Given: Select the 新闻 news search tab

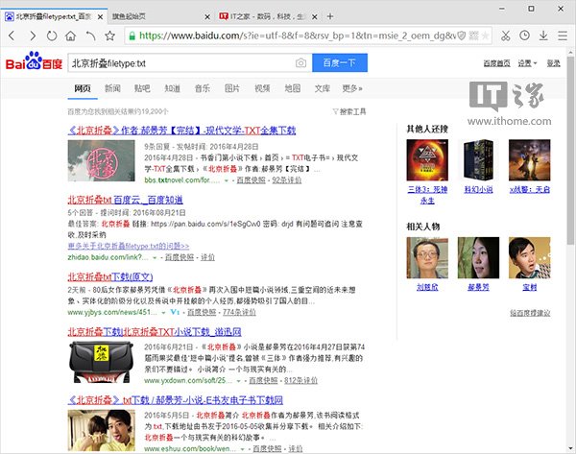Looking at the screenshot, I should pyautogui.click(x=112, y=88).
